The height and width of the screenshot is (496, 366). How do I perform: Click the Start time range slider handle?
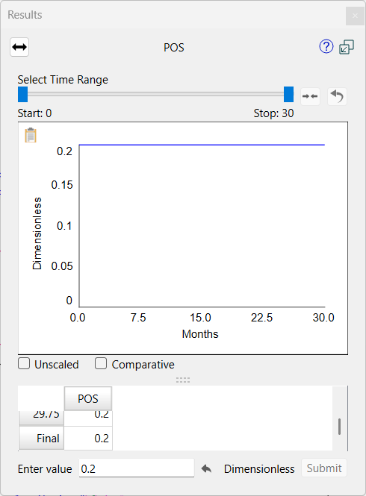(x=23, y=95)
